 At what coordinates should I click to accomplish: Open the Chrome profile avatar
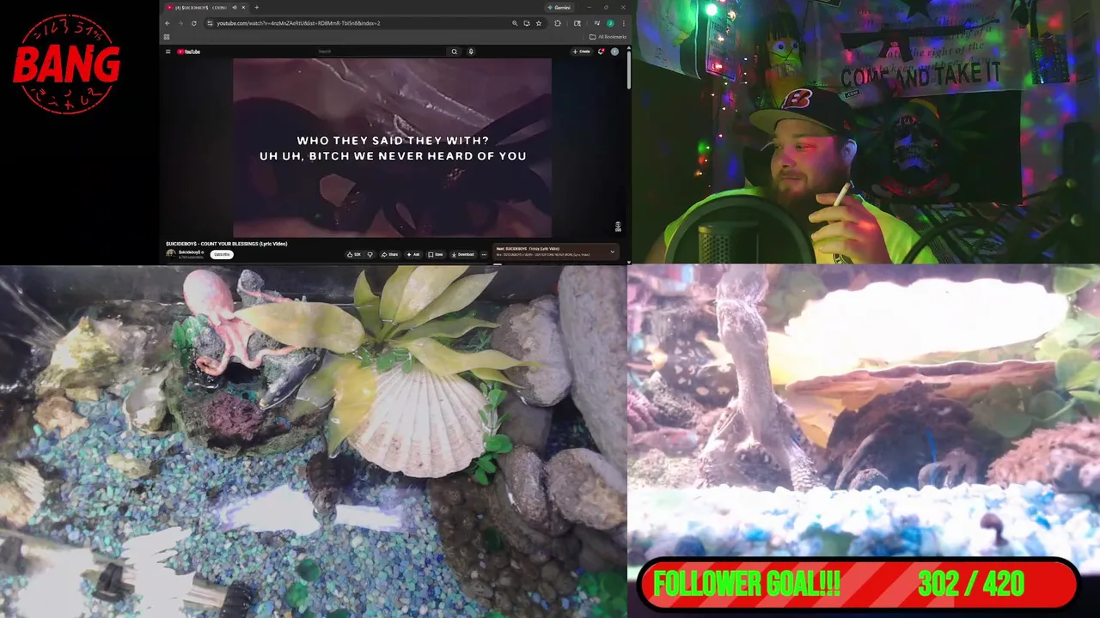click(610, 23)
